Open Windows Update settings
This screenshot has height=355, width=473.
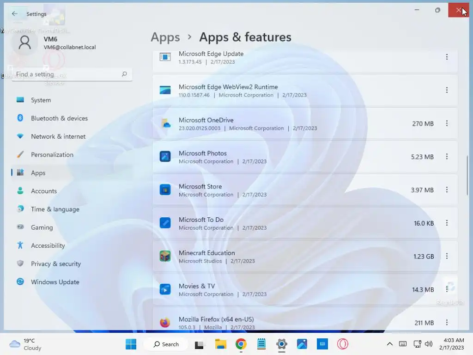click(x=72, y=282)
